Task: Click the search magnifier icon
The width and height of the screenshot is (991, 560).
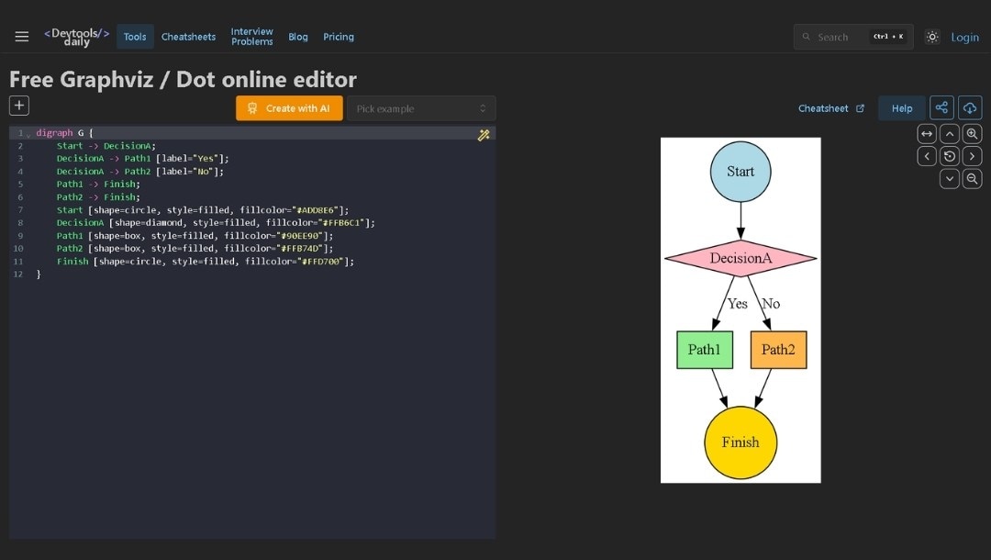Action: click(807, 37)
